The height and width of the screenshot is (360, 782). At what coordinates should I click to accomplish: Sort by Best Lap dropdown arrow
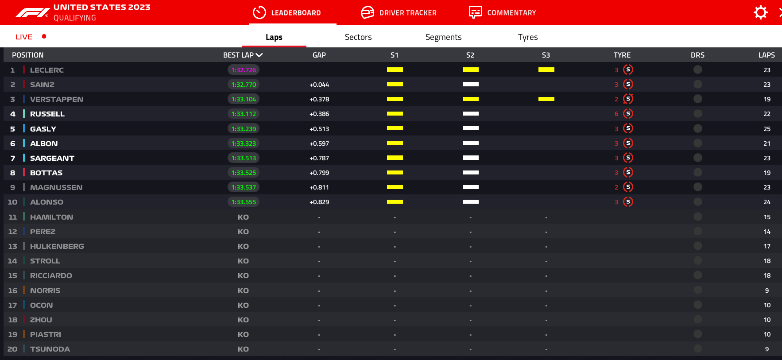[259, 55]
